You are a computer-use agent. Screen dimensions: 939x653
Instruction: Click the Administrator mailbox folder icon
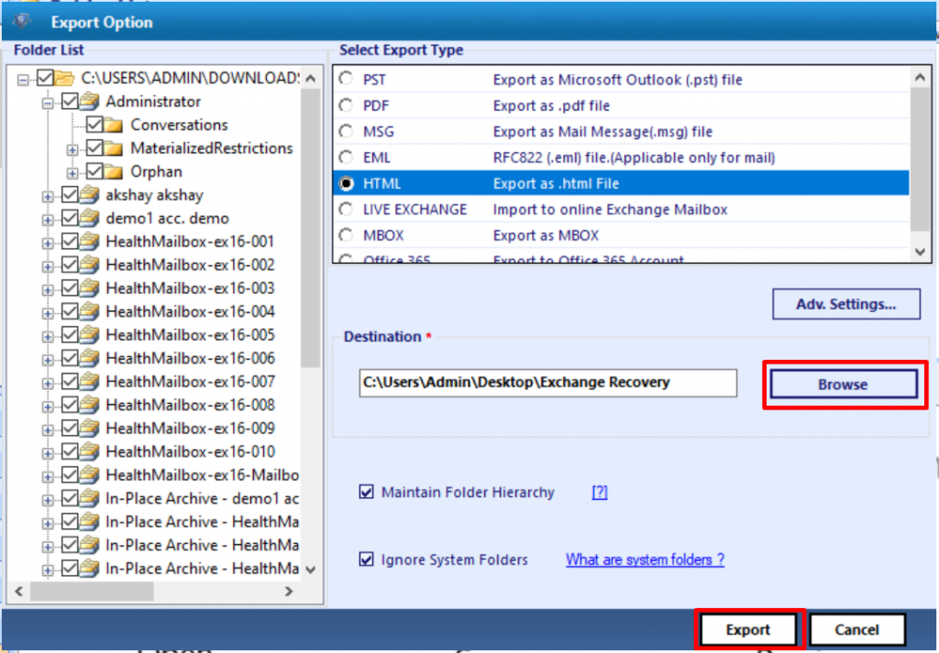point(90,102)
